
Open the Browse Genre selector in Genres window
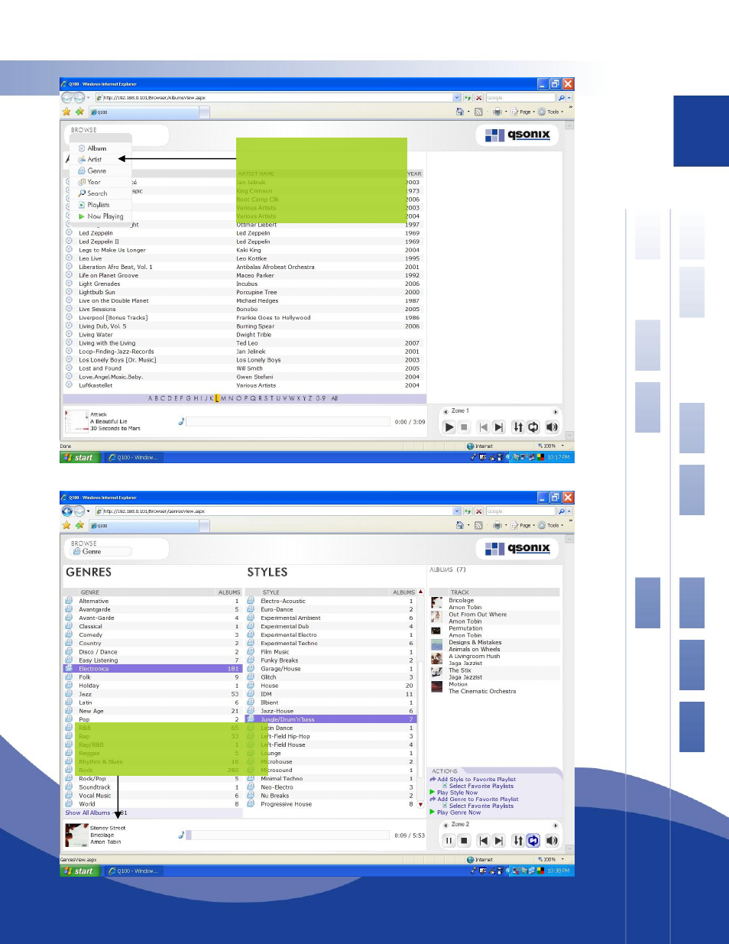point(101,551)
